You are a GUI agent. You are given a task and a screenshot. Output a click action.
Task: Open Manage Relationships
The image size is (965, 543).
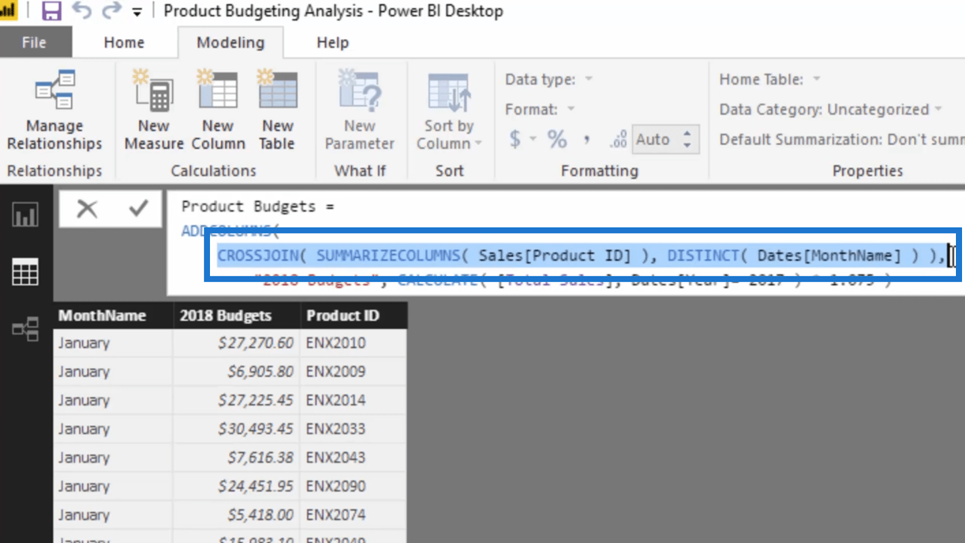coord(55,110)
